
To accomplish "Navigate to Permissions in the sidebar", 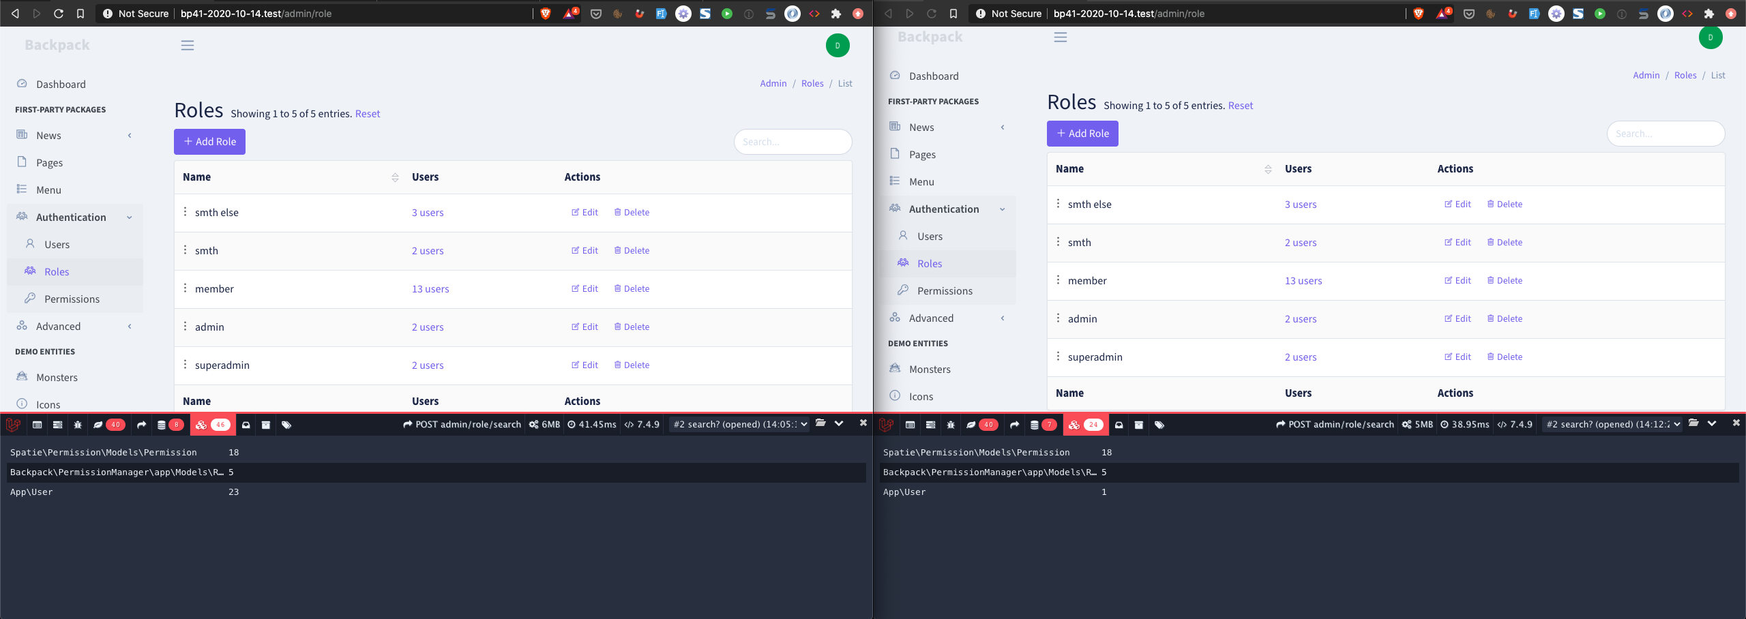I will (x=72, y=299).
